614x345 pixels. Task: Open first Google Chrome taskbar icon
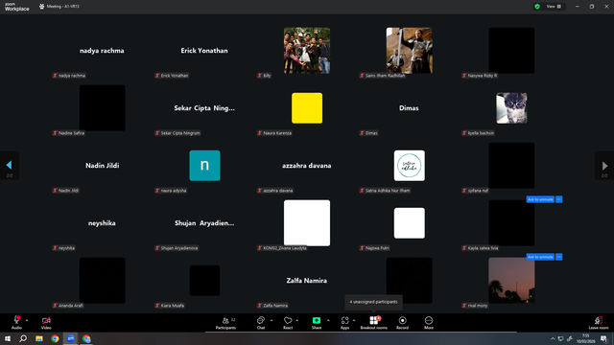(x=55, y=338)
